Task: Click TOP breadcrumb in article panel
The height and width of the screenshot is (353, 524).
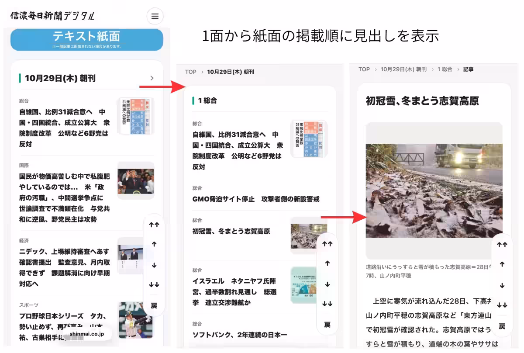Action: (x=364, y=69)
